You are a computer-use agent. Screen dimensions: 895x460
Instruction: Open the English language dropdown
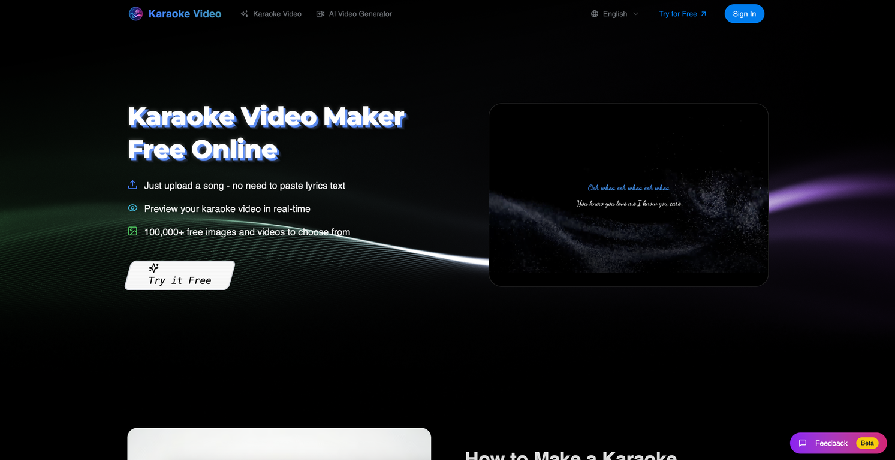coord(614,13)
